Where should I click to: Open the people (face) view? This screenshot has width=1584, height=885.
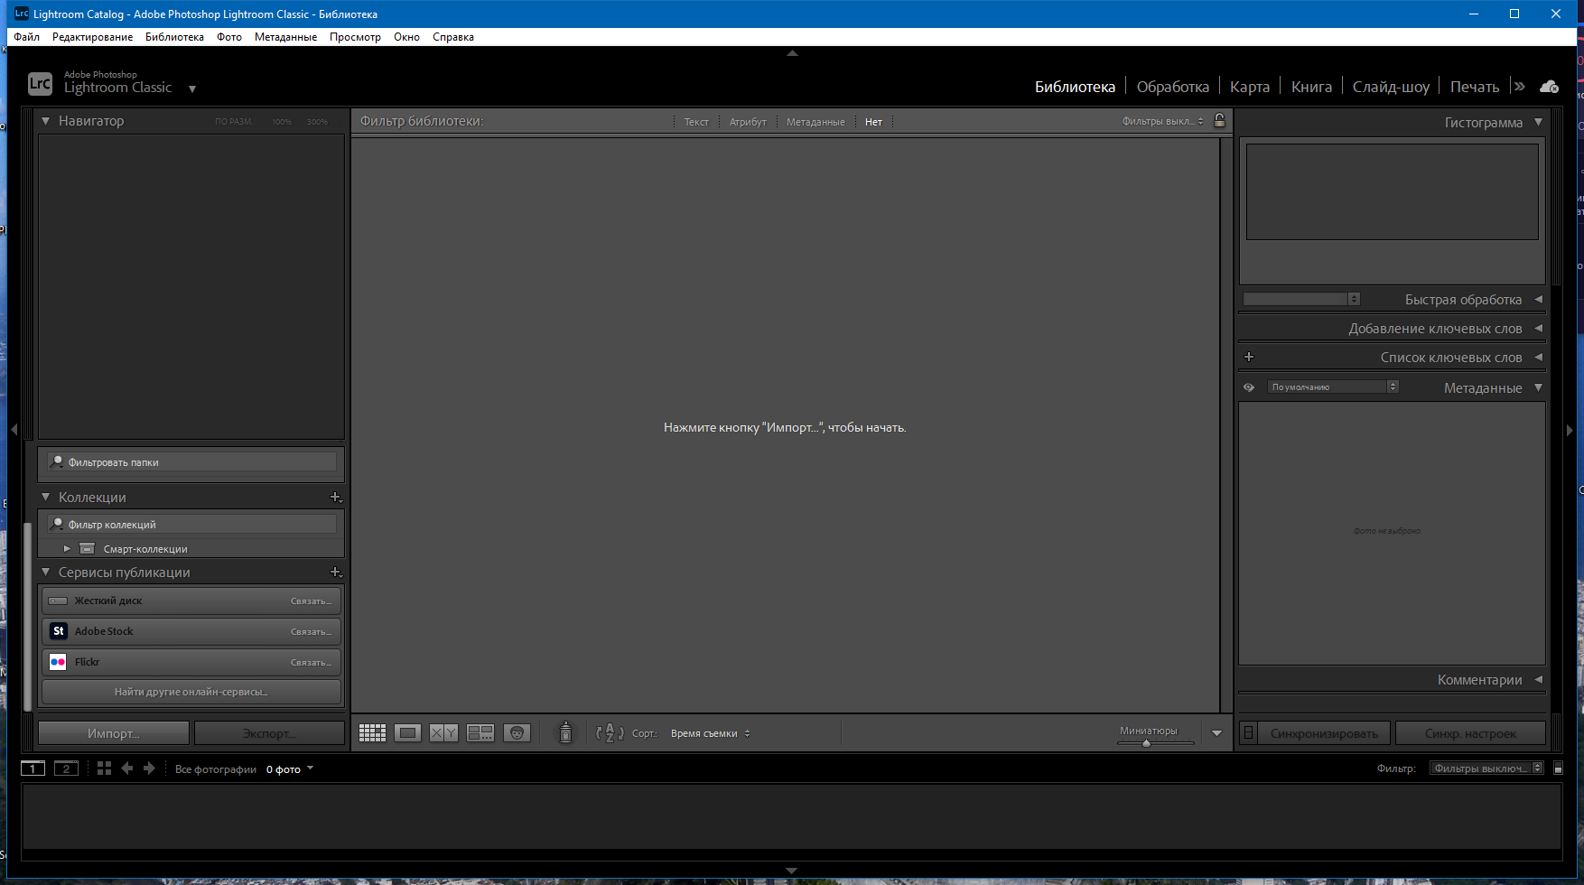pos(517,733)
